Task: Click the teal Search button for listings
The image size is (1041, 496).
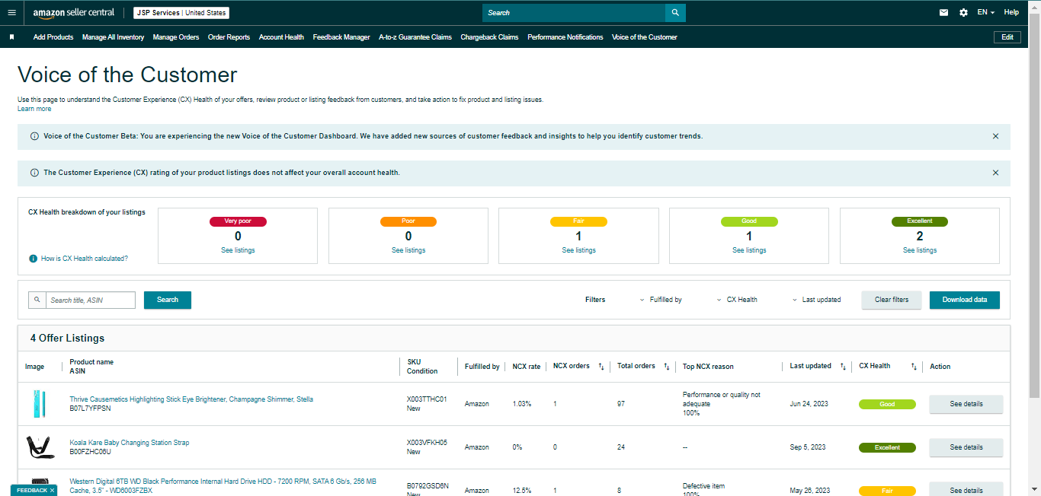Action: click(x=168, y=300)
